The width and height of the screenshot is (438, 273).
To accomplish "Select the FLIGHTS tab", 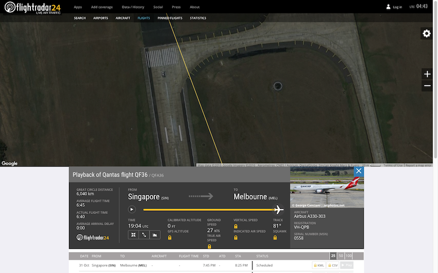I will click(144, 18).
